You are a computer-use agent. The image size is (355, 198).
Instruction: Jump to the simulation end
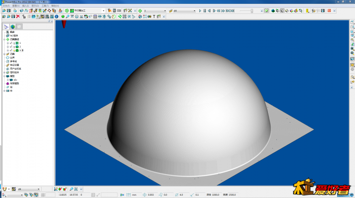click(x=232, y=10)
